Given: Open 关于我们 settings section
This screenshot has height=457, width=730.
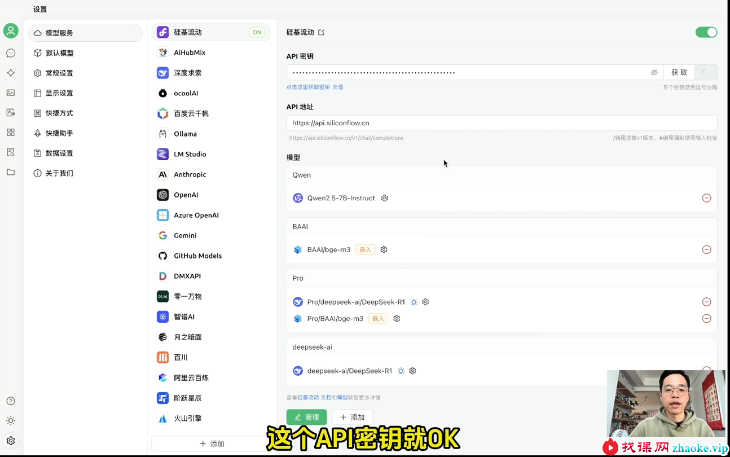Looking at the screenshot, I should pyautogui.click(x=85, y=173).
